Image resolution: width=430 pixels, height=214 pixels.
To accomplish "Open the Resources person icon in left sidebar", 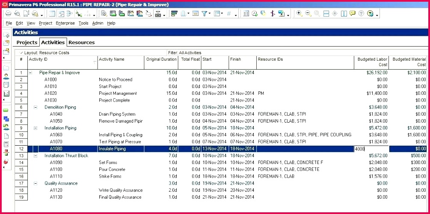I will pos(6,76).
